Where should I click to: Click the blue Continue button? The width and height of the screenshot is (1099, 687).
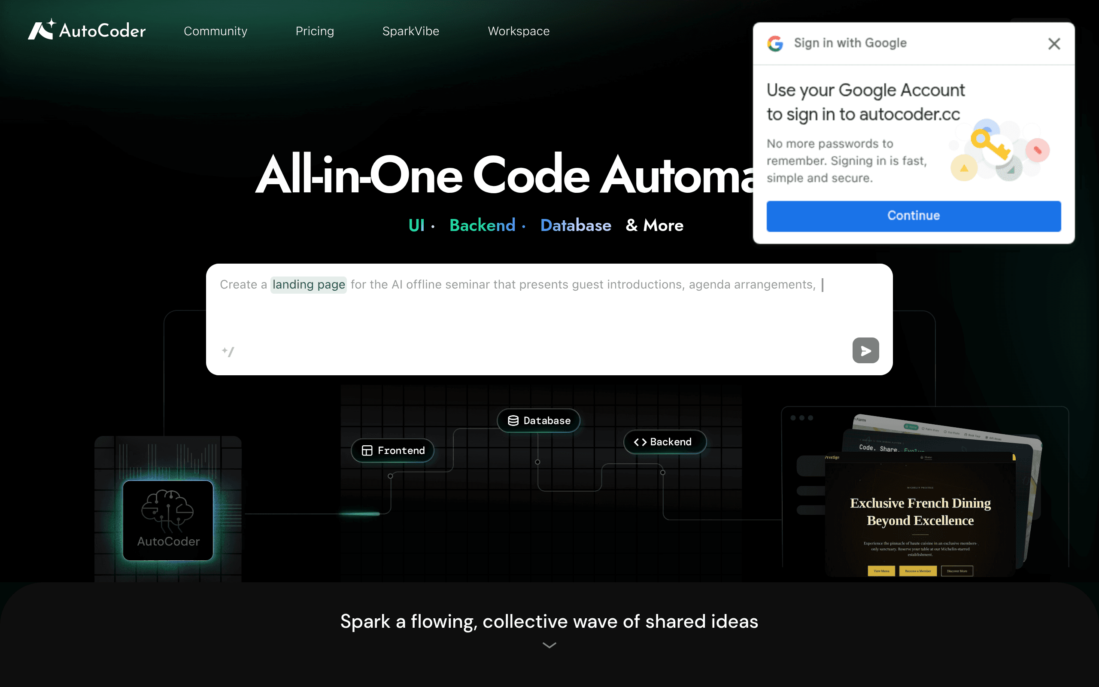click(914, 216)
